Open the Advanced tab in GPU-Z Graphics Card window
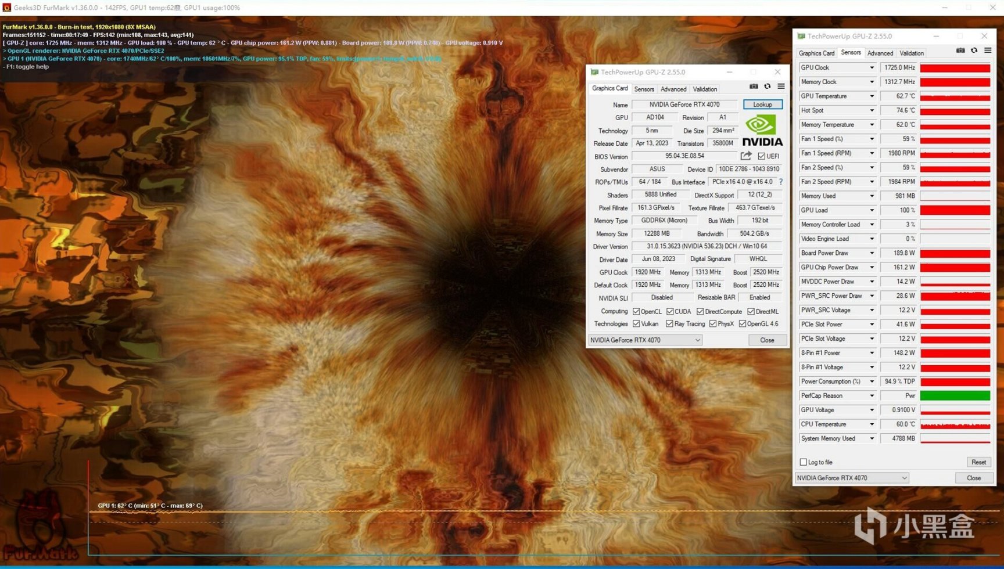This screenshot has height=569, width=1004. coord(673,89)
